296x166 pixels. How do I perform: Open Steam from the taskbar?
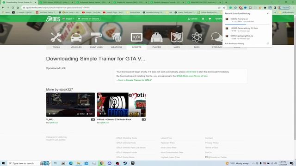pyautogui.click(x=125, y=163)
